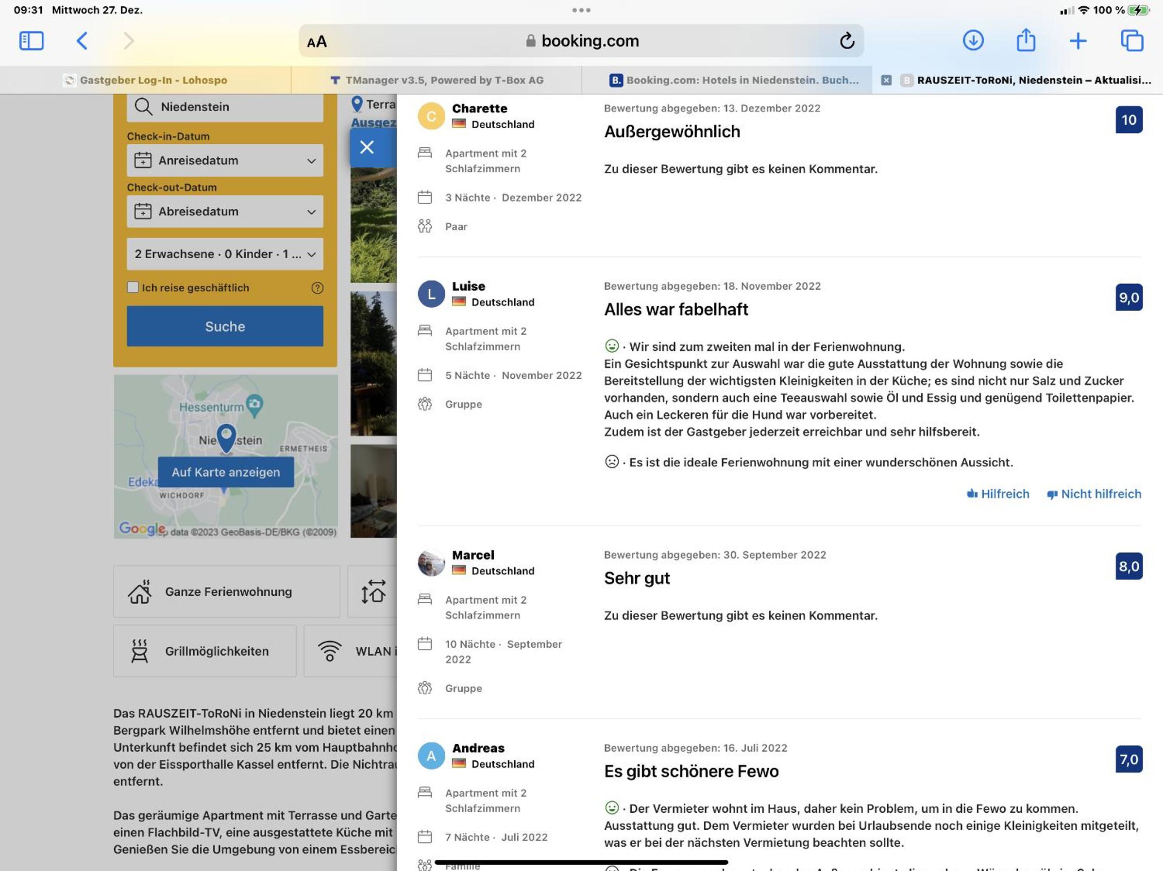Click Luise's avatar circle

(x=431, y=294)
